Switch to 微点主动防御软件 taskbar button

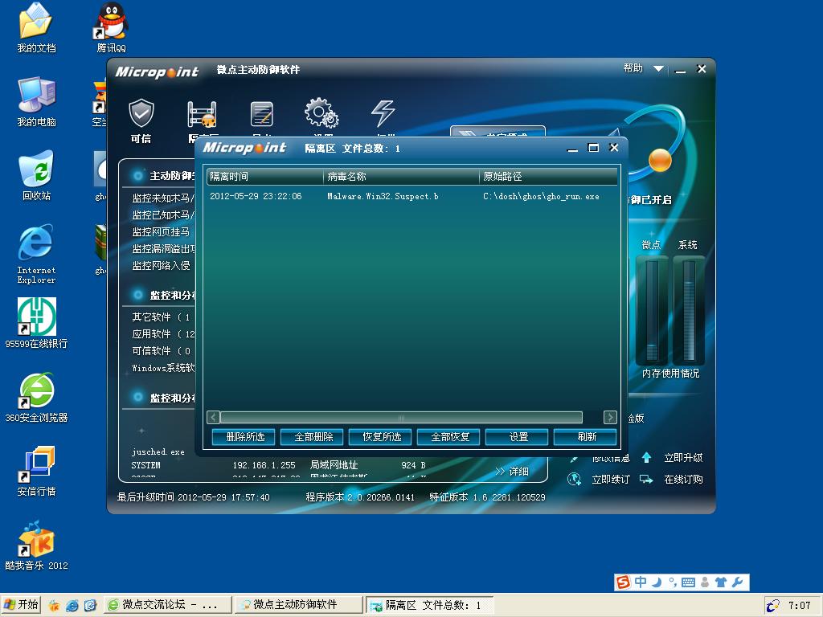click(298, 606)
